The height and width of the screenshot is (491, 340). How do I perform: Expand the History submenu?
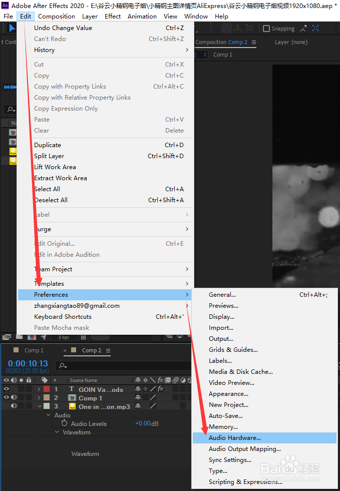click(x=106, y=50)
